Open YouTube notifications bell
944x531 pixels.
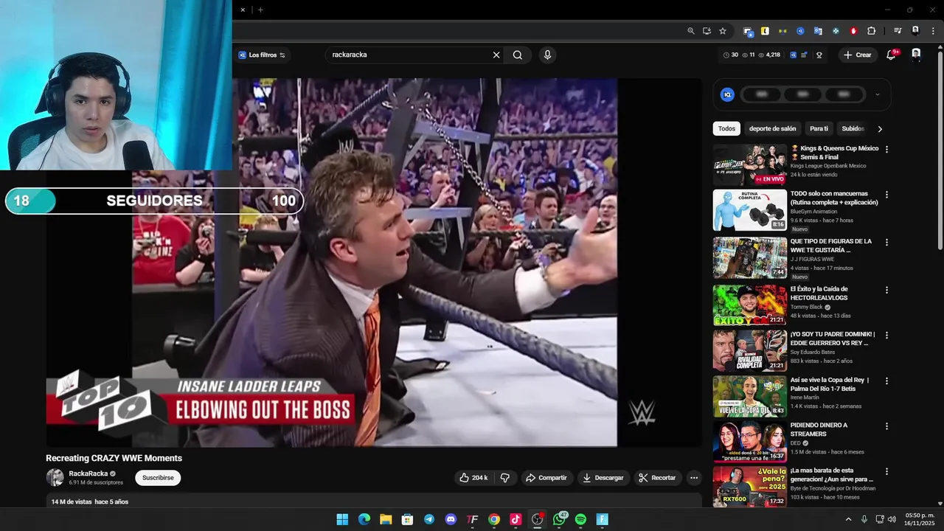click(891, 55)
